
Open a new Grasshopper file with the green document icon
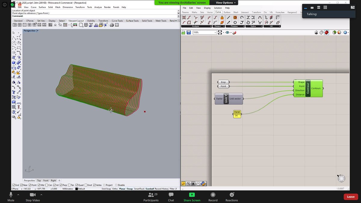184,32
